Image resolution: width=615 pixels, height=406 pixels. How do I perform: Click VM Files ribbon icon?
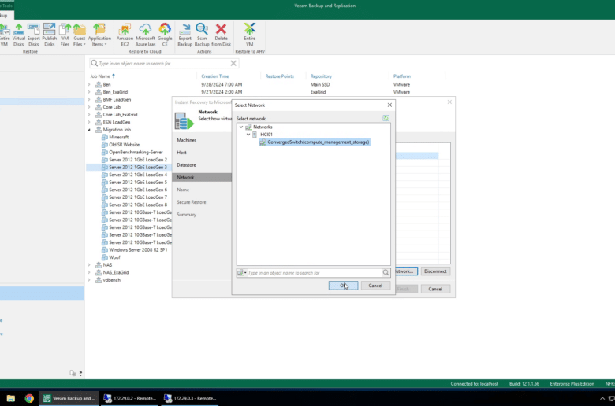coord(65,35)
